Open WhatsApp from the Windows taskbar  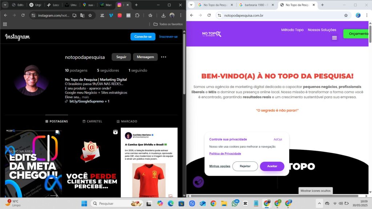235,203
